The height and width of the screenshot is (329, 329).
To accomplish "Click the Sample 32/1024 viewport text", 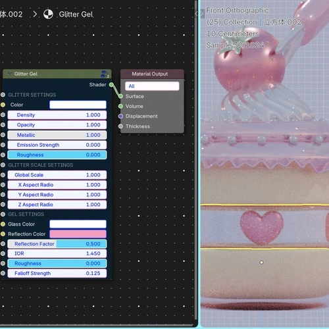I will pos(235,45).
